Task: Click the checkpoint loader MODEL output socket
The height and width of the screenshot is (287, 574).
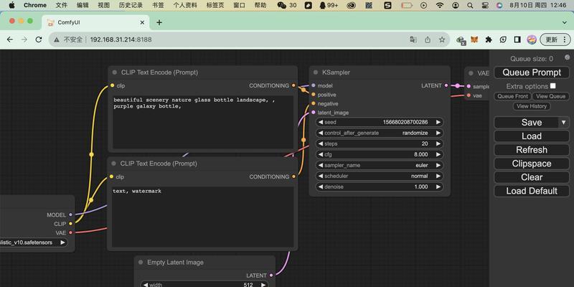Action: tap(70, 215)
